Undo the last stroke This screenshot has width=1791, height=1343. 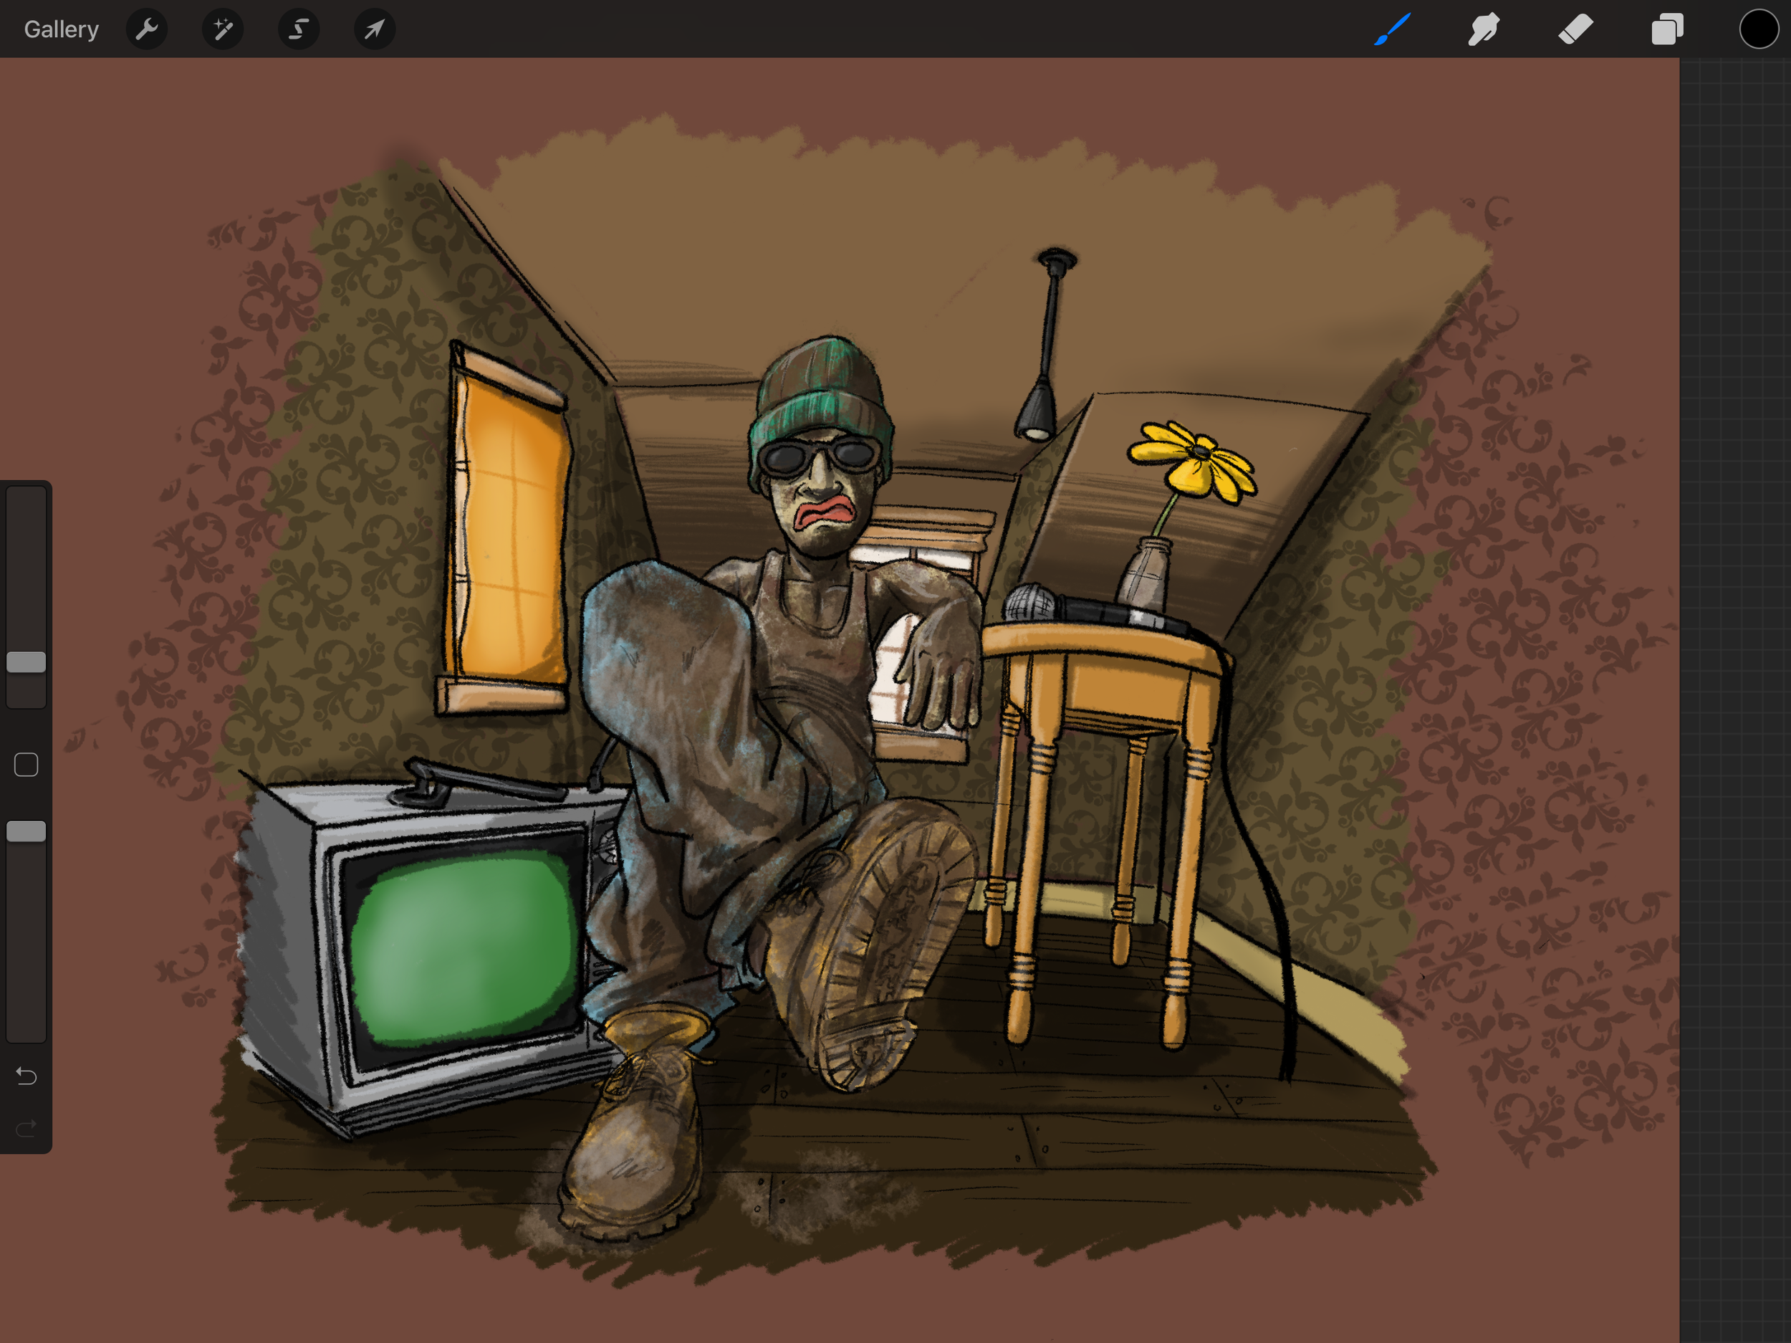coord(26,1076)
